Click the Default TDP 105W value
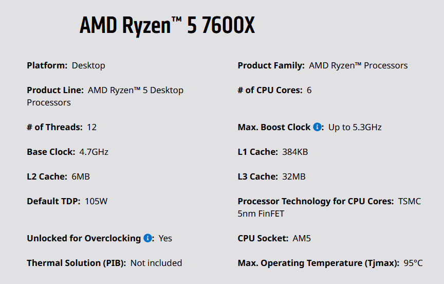The width and height of the screenshot is (444, 284). (96, 201)
